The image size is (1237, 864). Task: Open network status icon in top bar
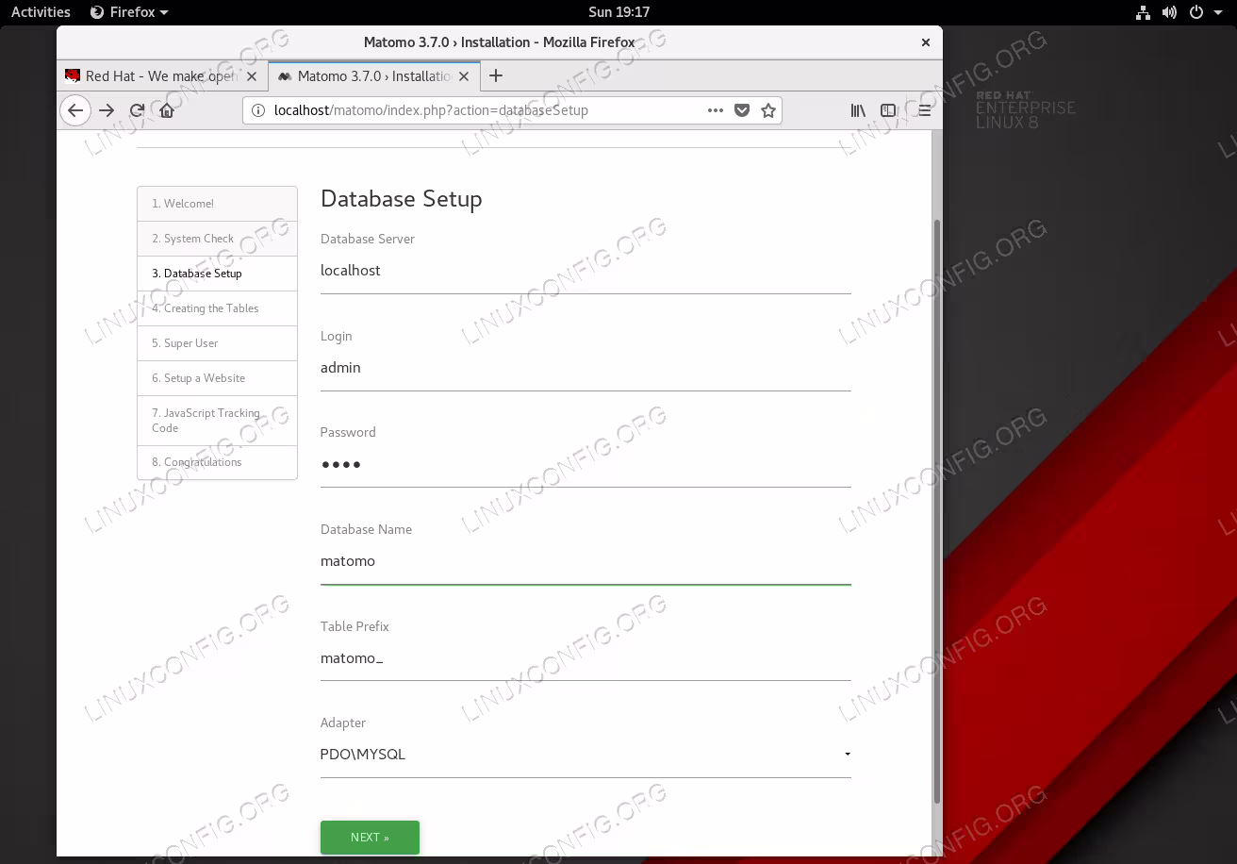pos(1144,12)
